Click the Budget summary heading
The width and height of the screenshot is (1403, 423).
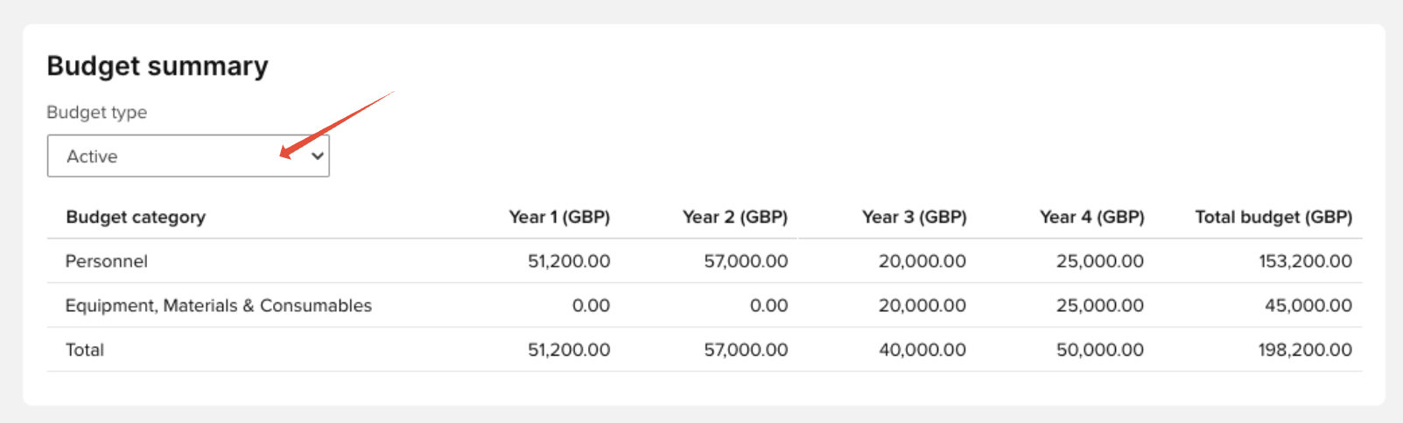(x=158, y=66)
